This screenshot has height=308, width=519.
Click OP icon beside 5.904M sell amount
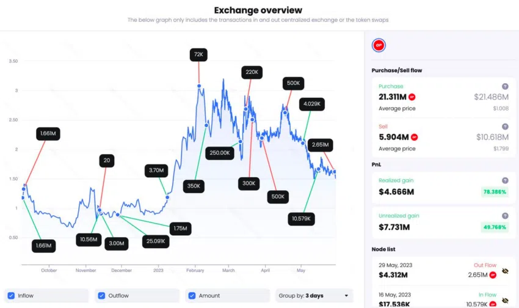tap(414, 137)
